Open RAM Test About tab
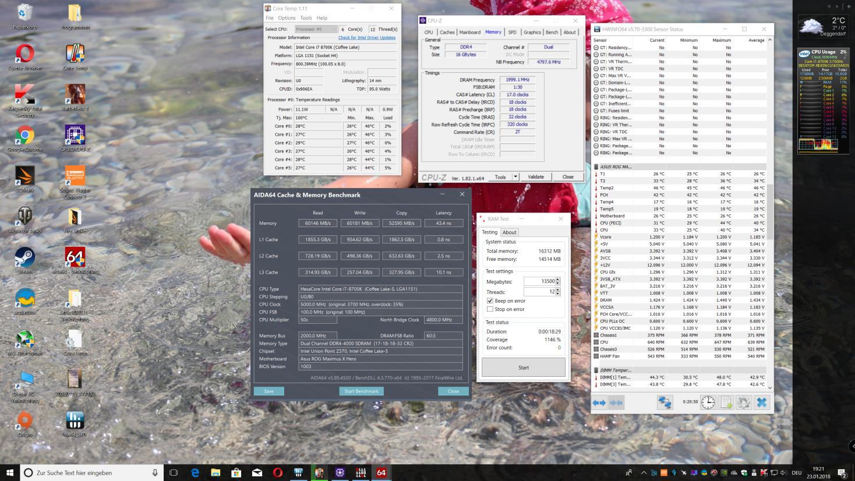 tap(510, 232)
